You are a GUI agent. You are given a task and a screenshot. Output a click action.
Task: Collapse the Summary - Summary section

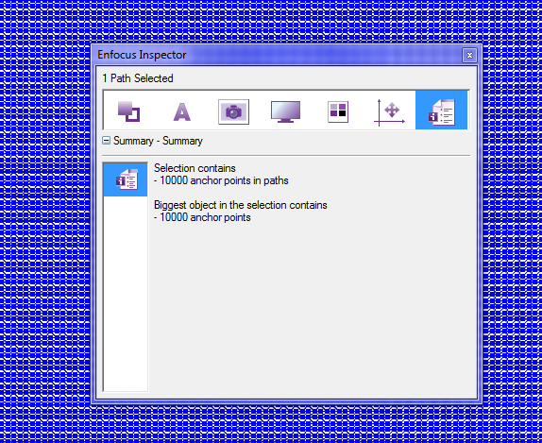106,140
